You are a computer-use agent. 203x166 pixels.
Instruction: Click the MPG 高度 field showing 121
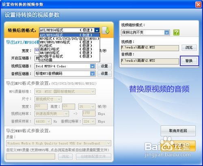tap(69, 106)
